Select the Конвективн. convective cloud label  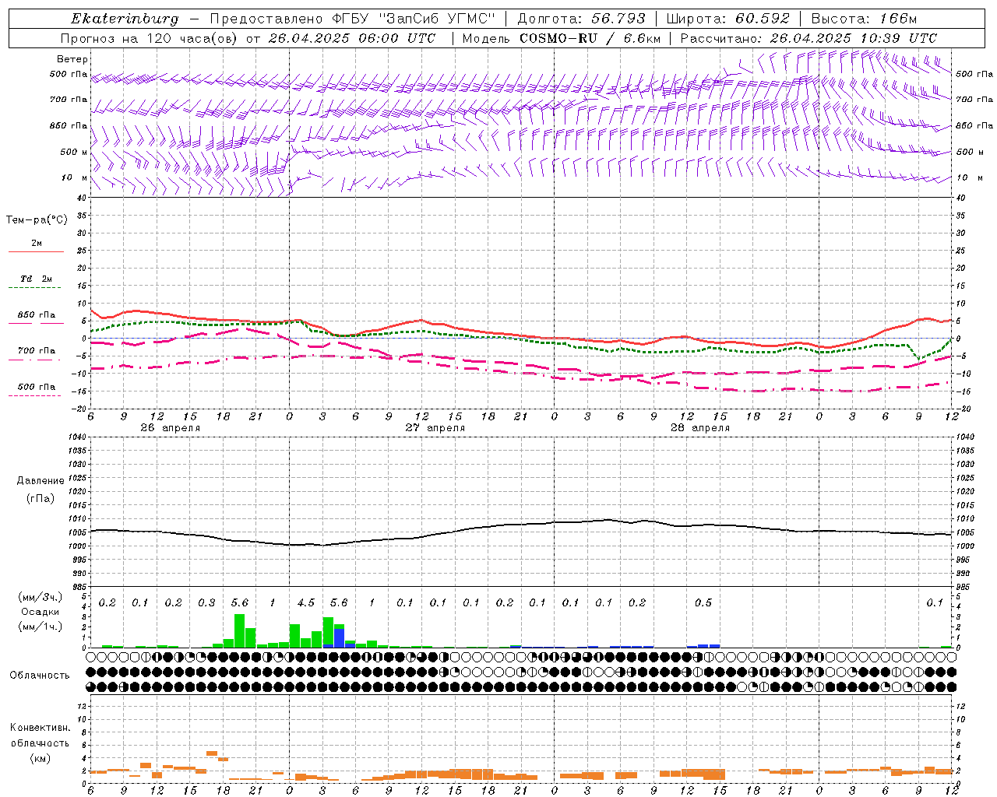coord(40,728)
